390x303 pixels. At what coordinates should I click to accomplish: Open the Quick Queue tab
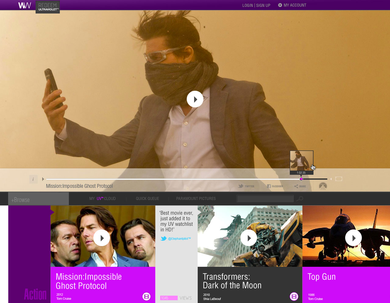tap(147, 198)
